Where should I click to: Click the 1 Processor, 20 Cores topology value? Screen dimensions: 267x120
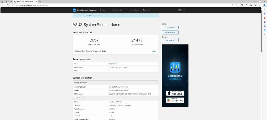[x=120, y=106]
